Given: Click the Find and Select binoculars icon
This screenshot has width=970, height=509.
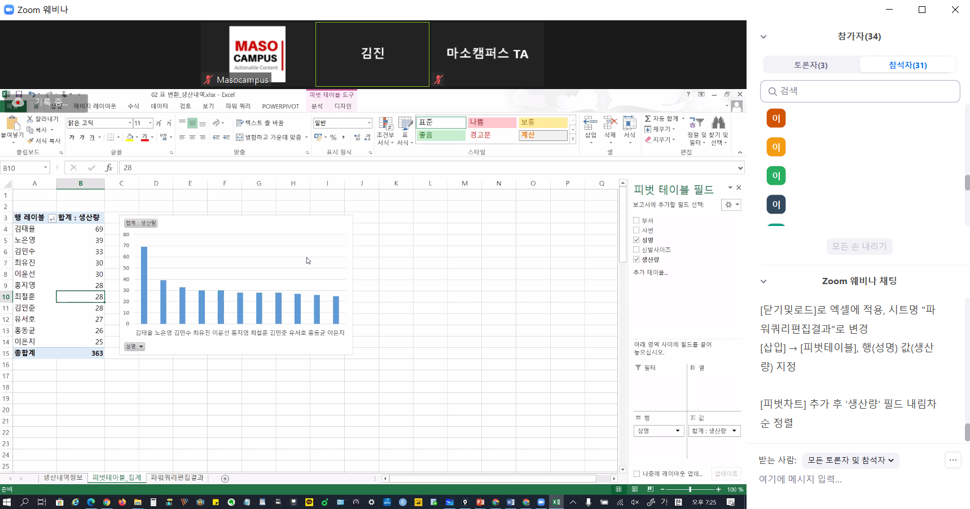Looking at the screenshot, I should [718, 124].
